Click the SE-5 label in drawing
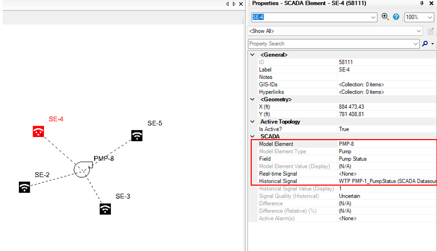Screen dimensions: 437x251 click(155, 123)
